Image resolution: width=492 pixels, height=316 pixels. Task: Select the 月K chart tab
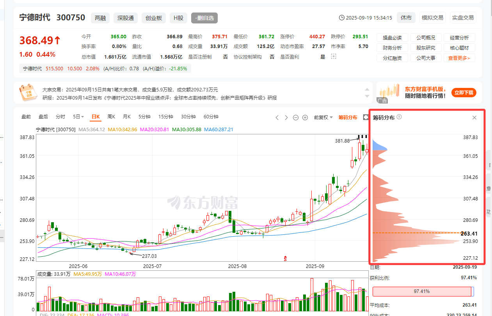pyautogui.click(x=127, y=116)
